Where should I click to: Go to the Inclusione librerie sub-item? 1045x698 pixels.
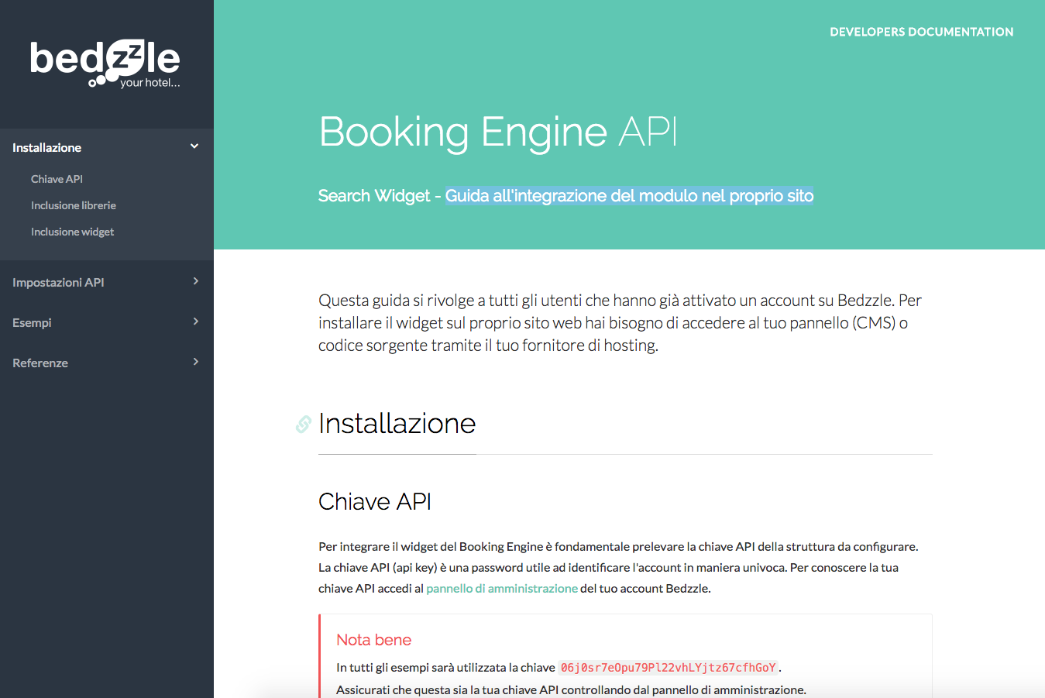(x=74, y=205)
